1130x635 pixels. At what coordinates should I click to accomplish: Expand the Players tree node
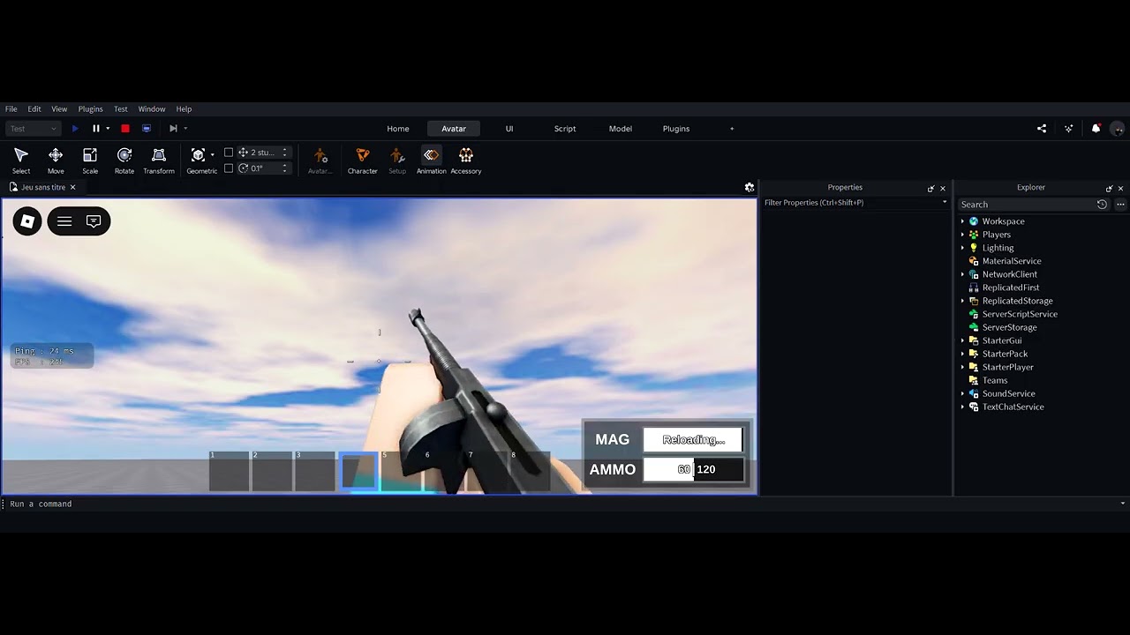click(x=962, y=235)
